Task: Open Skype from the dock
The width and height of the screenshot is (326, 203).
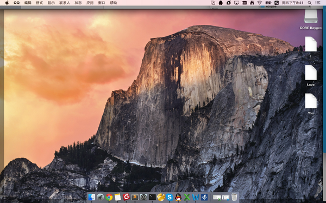Action: (170, 197)
